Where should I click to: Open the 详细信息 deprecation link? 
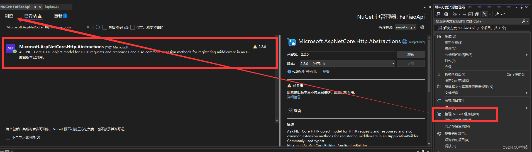click(294, 97)
